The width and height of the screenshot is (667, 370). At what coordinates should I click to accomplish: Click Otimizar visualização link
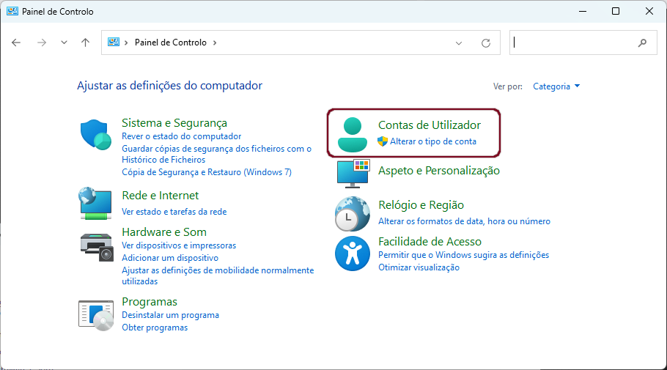pyautogui.click(x=419, y=267)
